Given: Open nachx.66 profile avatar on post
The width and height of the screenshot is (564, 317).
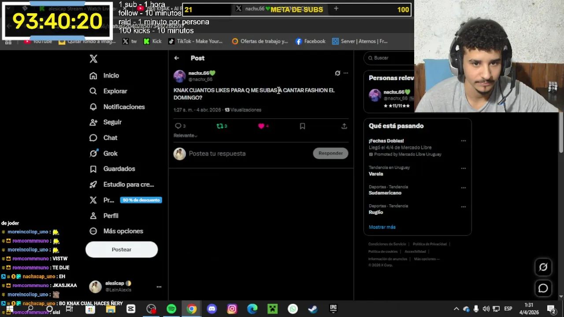Looking at the screenshot, I should point(180,76).
